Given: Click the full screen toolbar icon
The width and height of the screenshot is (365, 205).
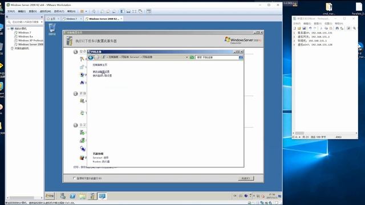Looking at the screenshot, I should coord(135,11).
